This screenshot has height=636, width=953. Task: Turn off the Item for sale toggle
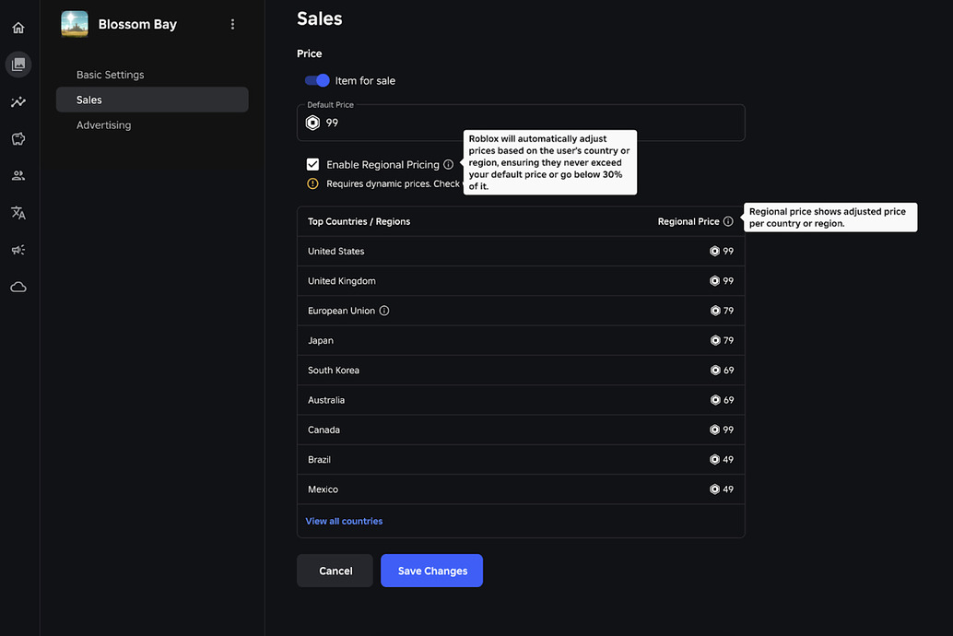tap(316, 80)
